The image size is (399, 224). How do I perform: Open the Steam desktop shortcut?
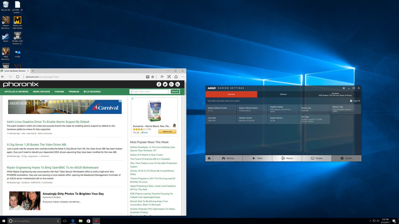tap(6, 37)
